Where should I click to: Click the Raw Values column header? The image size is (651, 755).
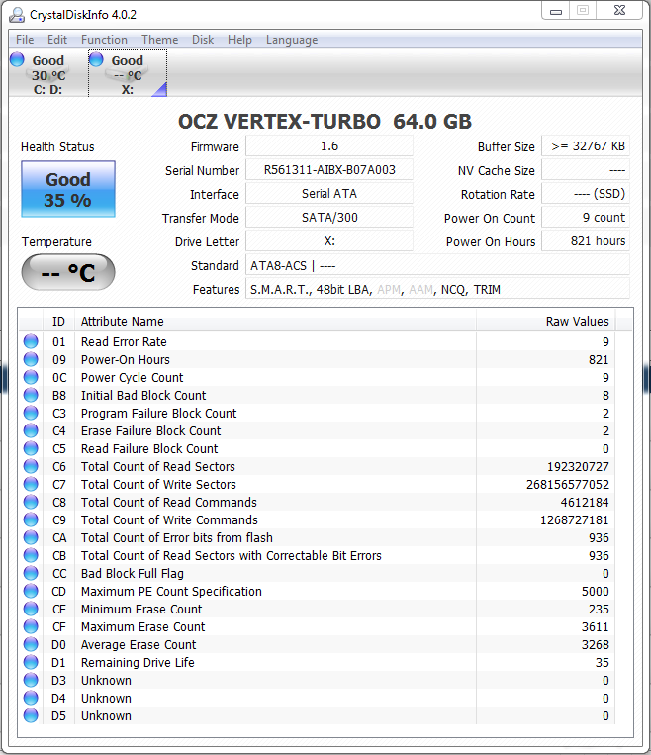[546, 321]
